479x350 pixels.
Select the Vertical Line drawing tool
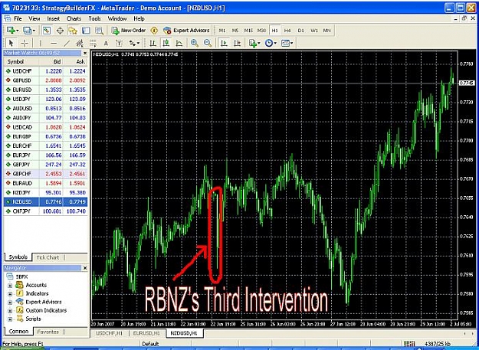(40, 43)
